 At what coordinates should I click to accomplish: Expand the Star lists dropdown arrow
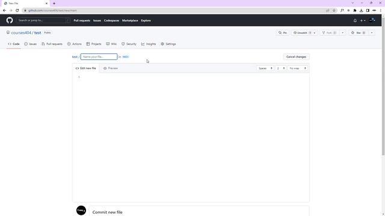coord(372,32)
